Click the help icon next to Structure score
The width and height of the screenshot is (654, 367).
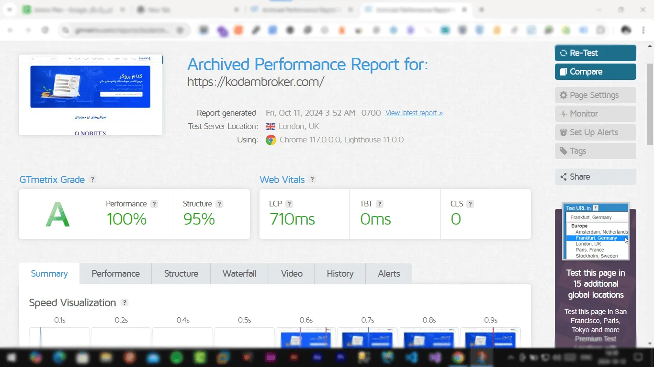(219, 204)
